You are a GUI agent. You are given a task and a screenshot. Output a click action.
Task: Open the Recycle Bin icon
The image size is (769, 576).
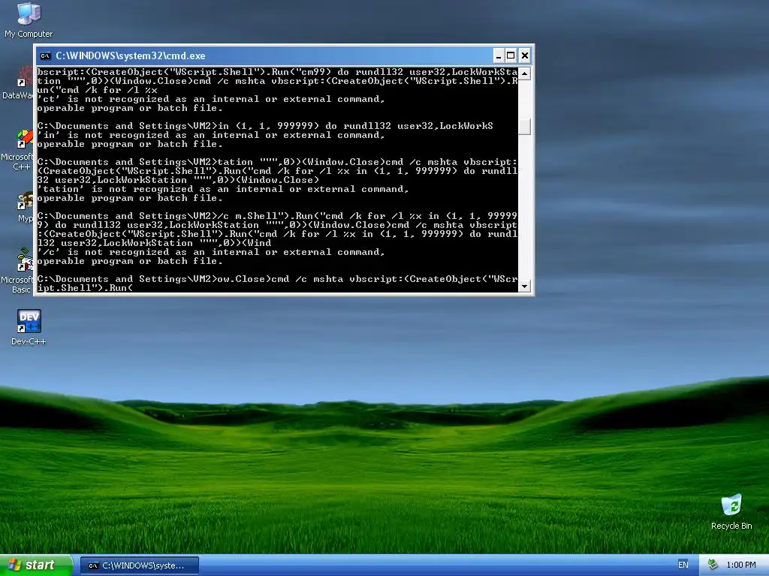tap(731, 511)
